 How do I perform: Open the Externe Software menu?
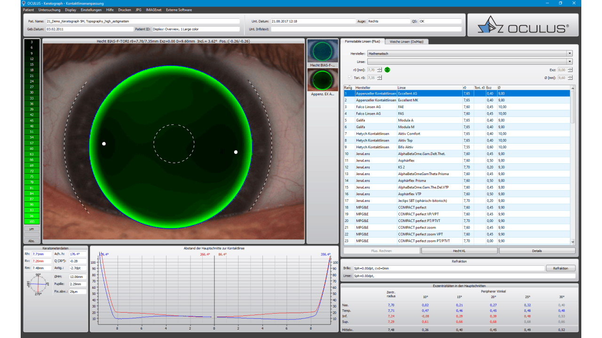[179, 9]
